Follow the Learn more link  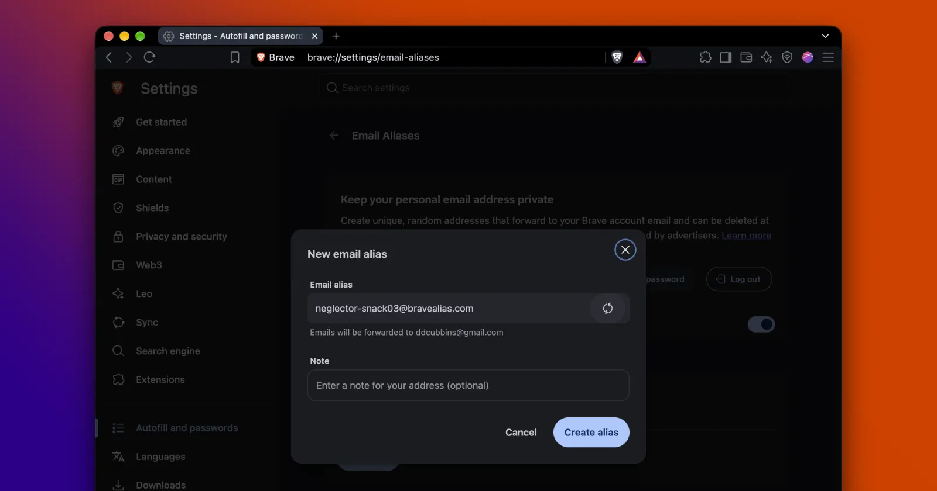[746, 236]
